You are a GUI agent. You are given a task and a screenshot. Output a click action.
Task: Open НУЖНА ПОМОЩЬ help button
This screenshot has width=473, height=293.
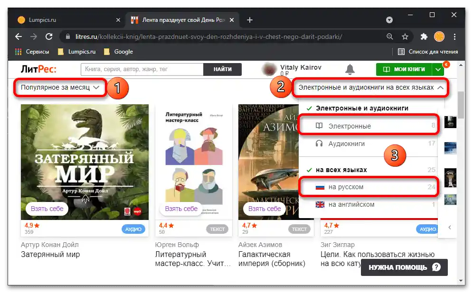tap(404, 267)
